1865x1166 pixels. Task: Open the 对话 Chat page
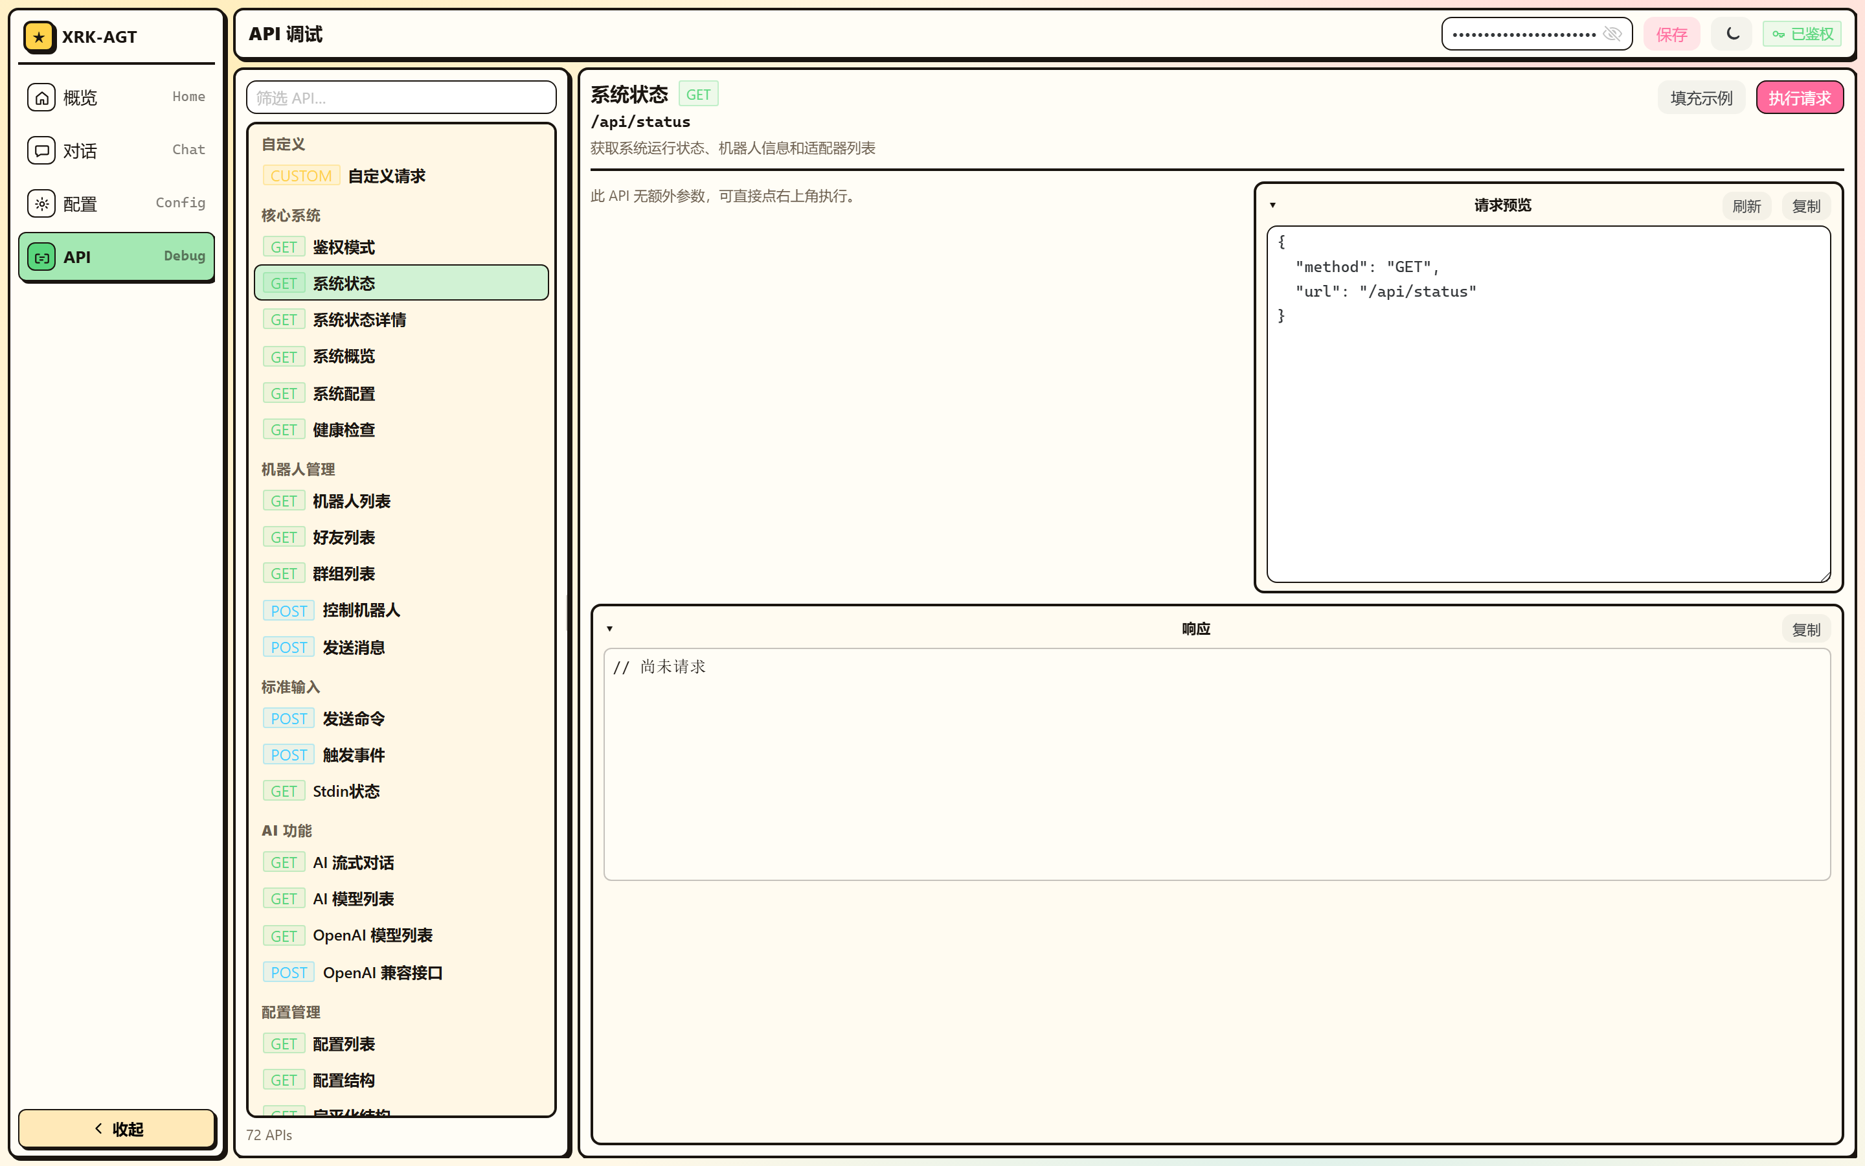pyautogui.click(x=117, y=150)
